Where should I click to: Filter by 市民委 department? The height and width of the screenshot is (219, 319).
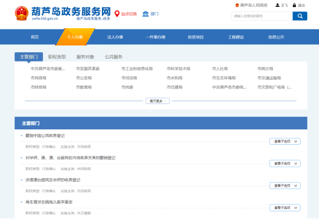click(x=127, y=87)
